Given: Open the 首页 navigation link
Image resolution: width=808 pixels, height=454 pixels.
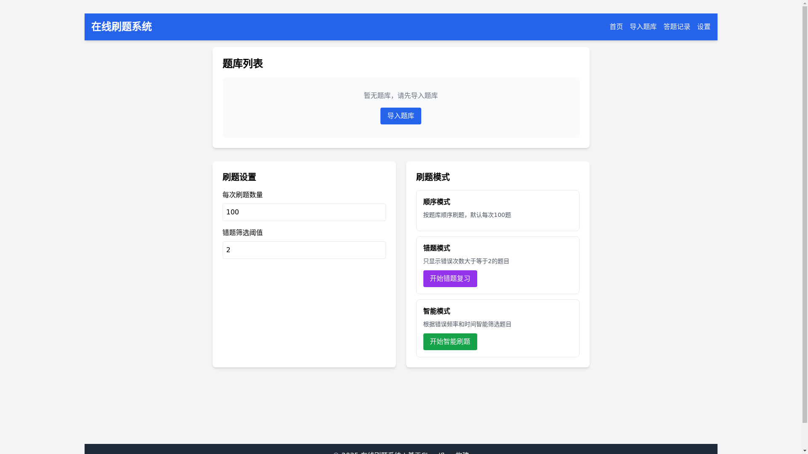Looking at the screenshot, I should click(616, 27).
